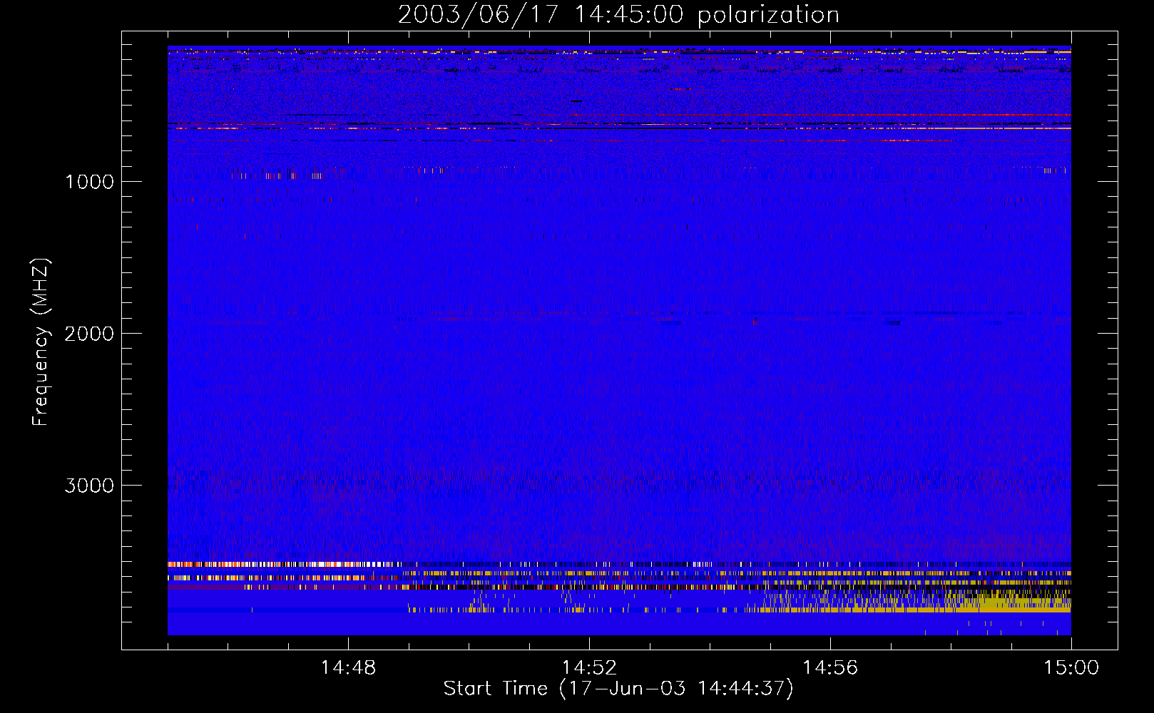Click the plot title '2003/06/17 14:45:00 polarization'
This screenshot has height=713, width=1154.
[x=618, y=15]
